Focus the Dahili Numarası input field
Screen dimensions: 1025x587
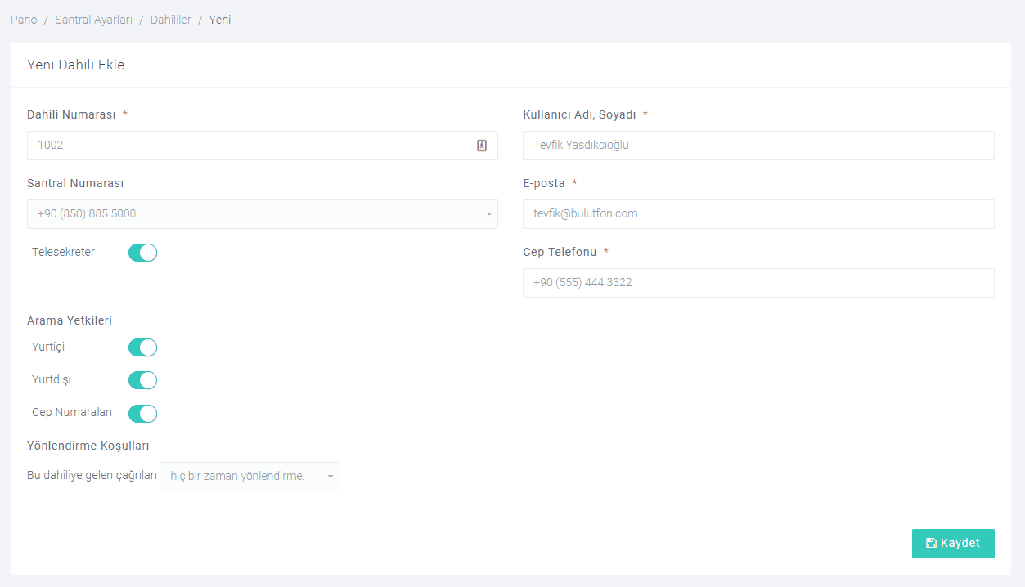tap(250, 146)
